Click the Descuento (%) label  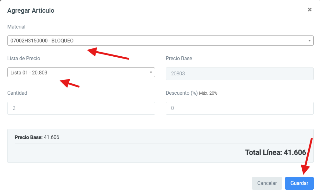(x=182, y=93)
